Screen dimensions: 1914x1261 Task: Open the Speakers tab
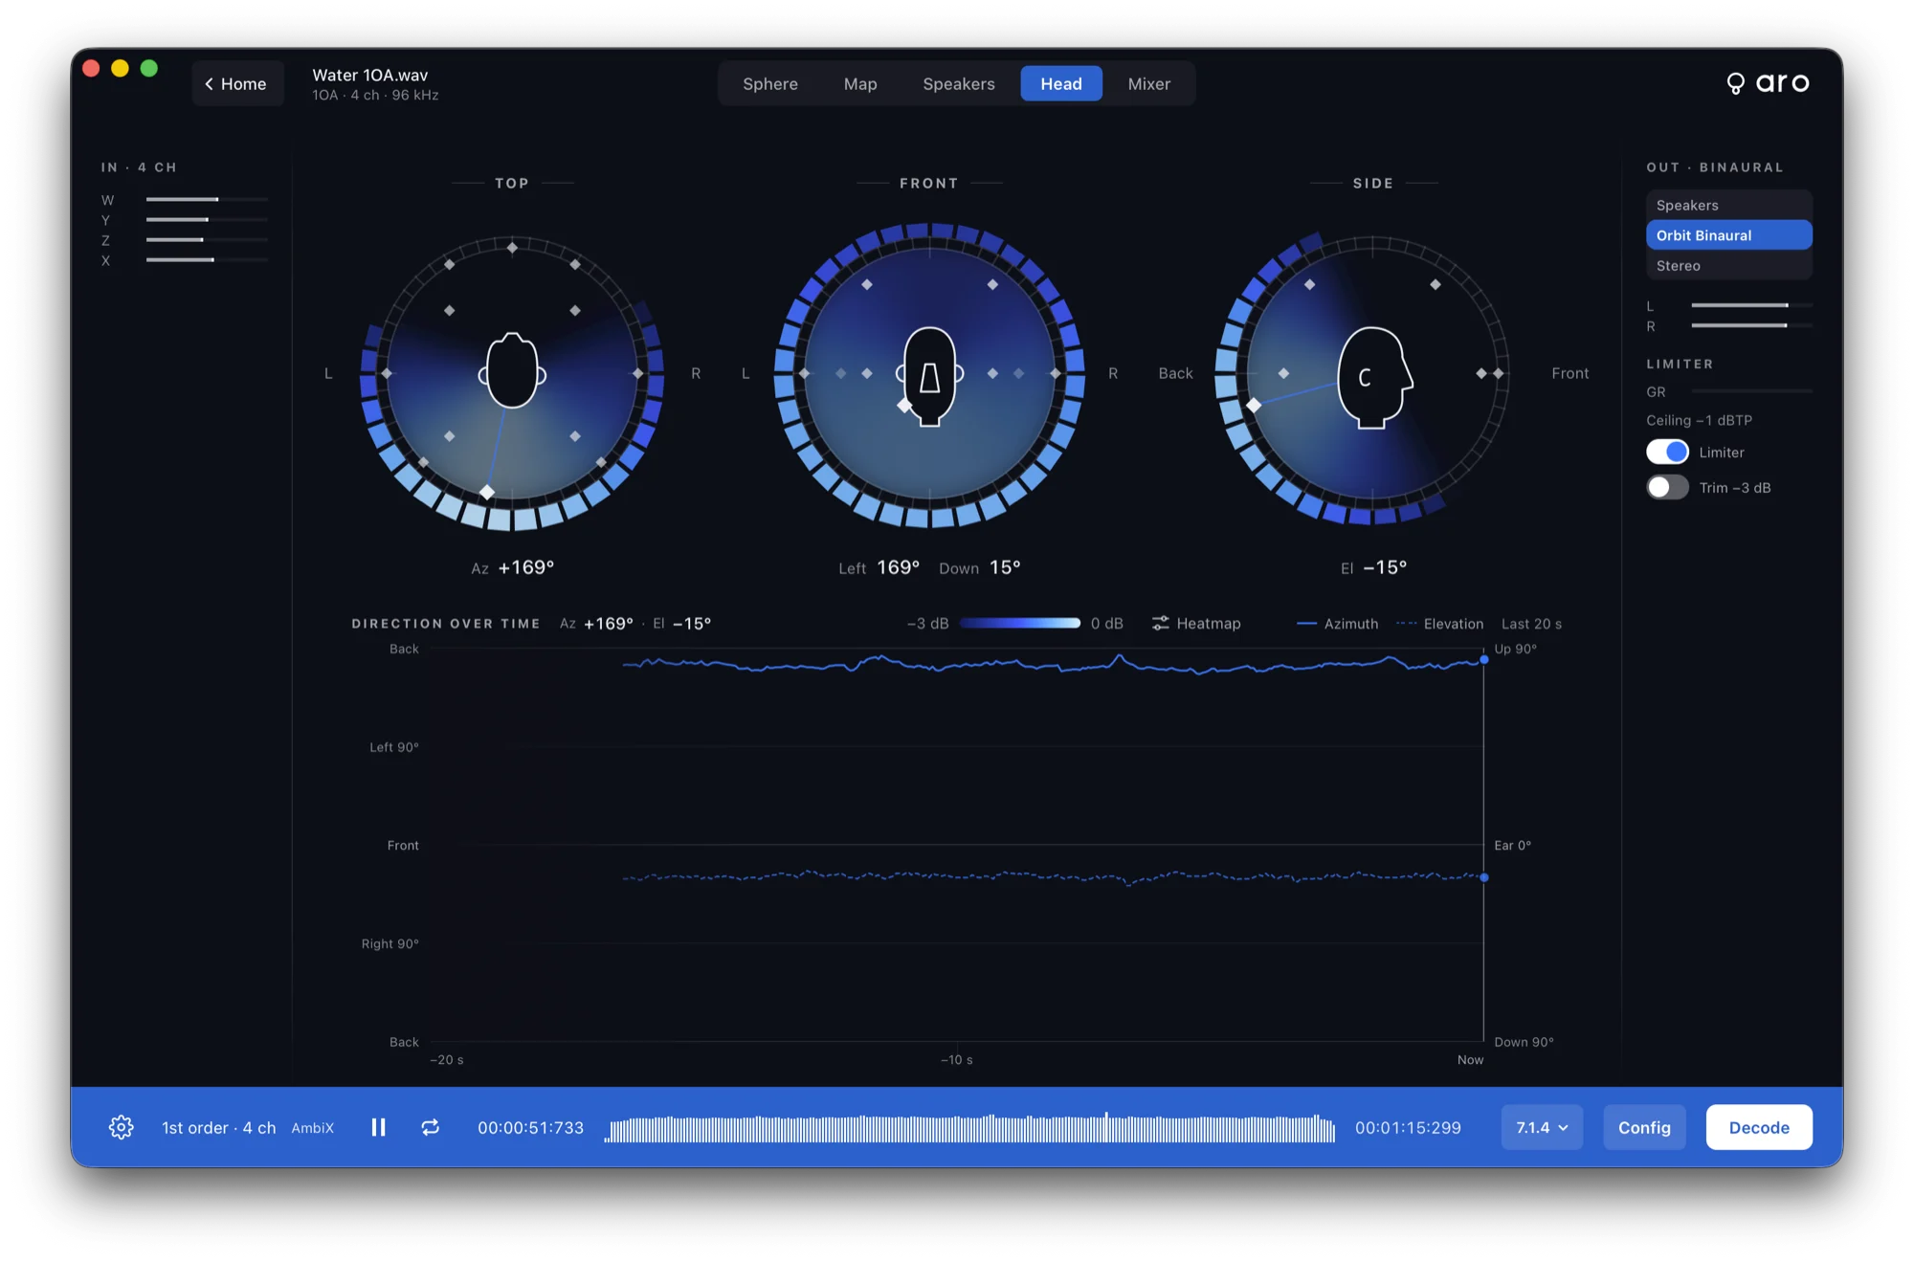click(x=959, y=83)
